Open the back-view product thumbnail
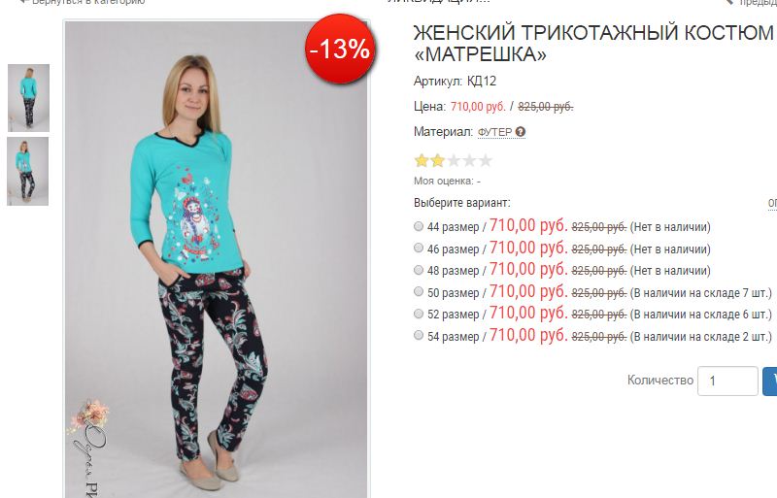777x498 pixels. [28, 98]
